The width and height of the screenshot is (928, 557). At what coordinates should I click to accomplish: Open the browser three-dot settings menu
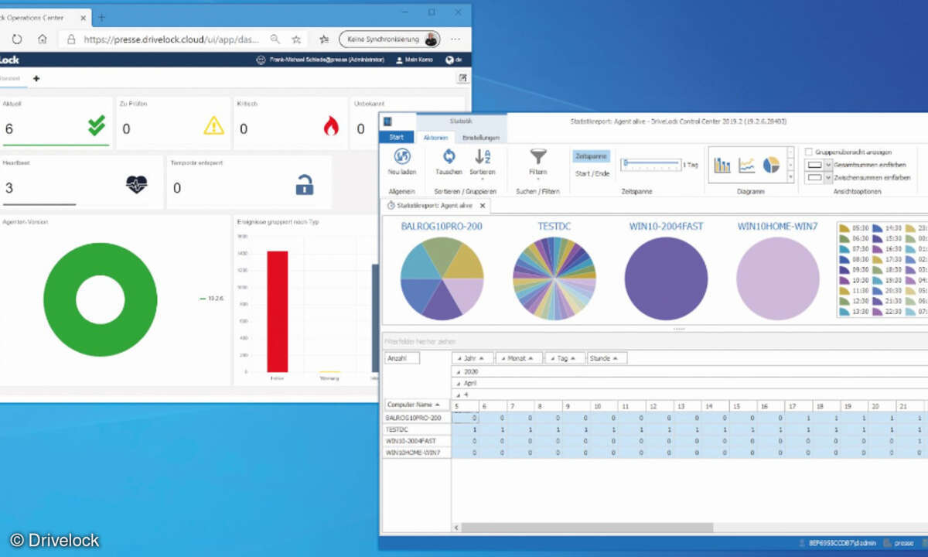455,39
